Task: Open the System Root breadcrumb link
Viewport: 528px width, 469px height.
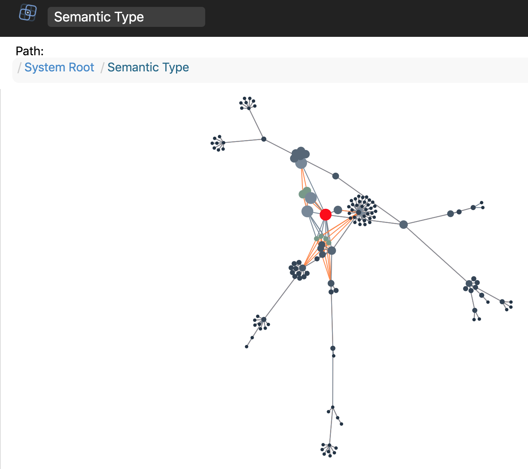Action: [x=59, y=68]
